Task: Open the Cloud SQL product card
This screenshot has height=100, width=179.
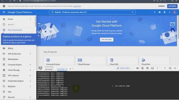Action: [123, 61]
